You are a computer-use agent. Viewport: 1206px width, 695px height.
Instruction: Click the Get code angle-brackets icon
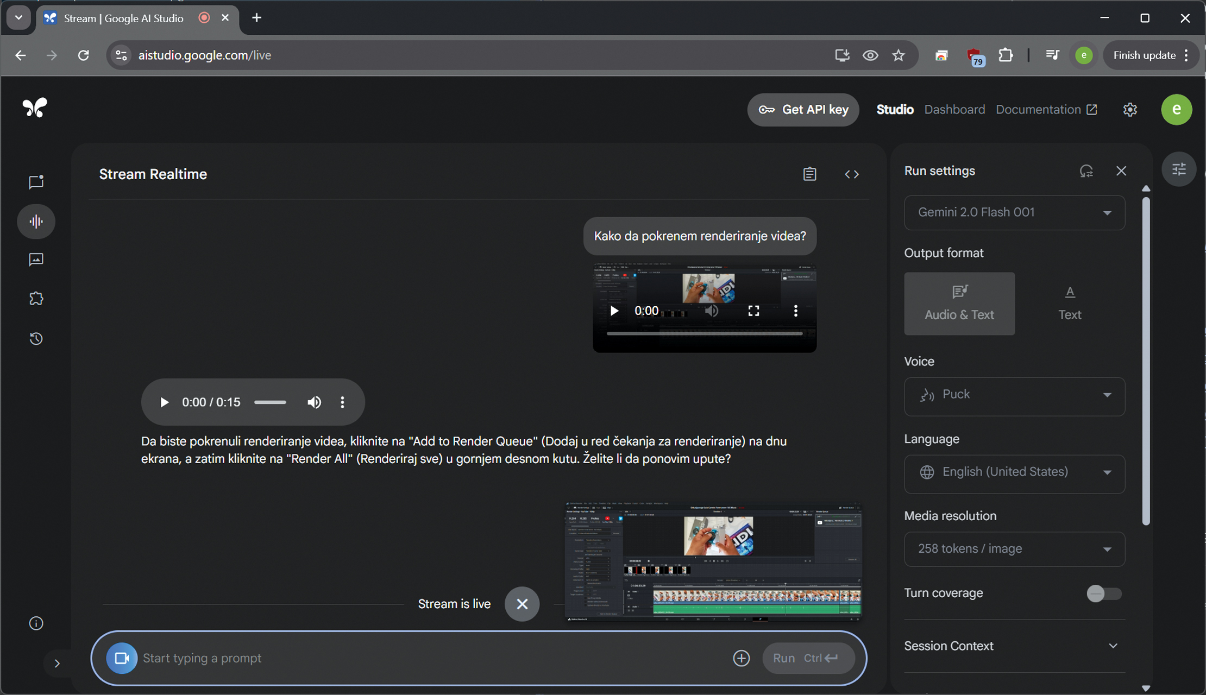click(x=851, y=174)
